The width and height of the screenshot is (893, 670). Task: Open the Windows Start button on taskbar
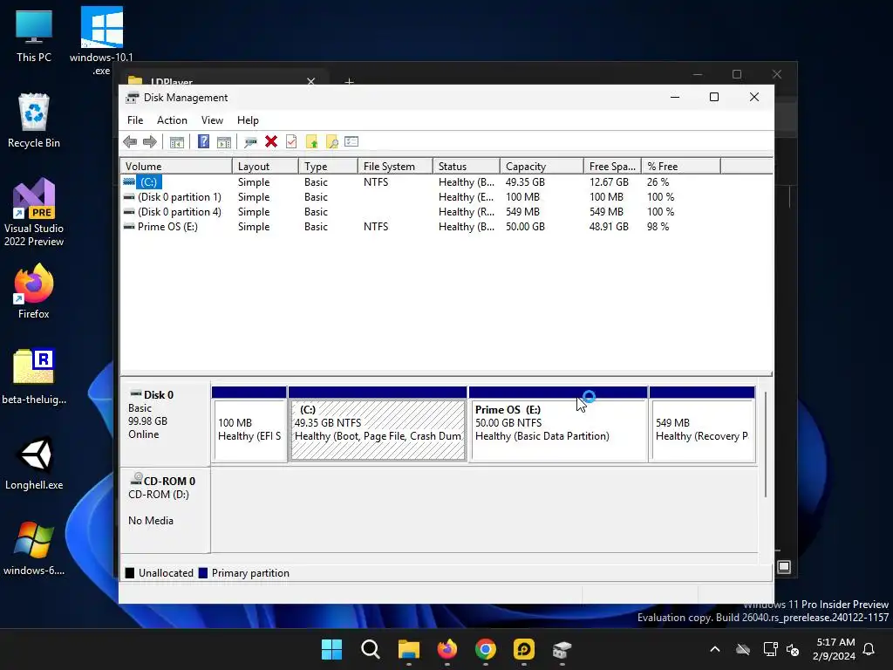tap(331, 649)
